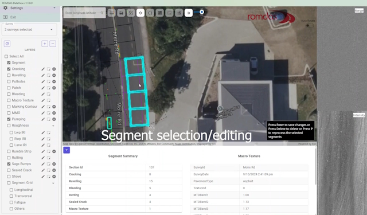This screenshot has height=215, width=367.
Task: Click the pencil edit icon for Lwp IRI
Action: coord(43,132)
